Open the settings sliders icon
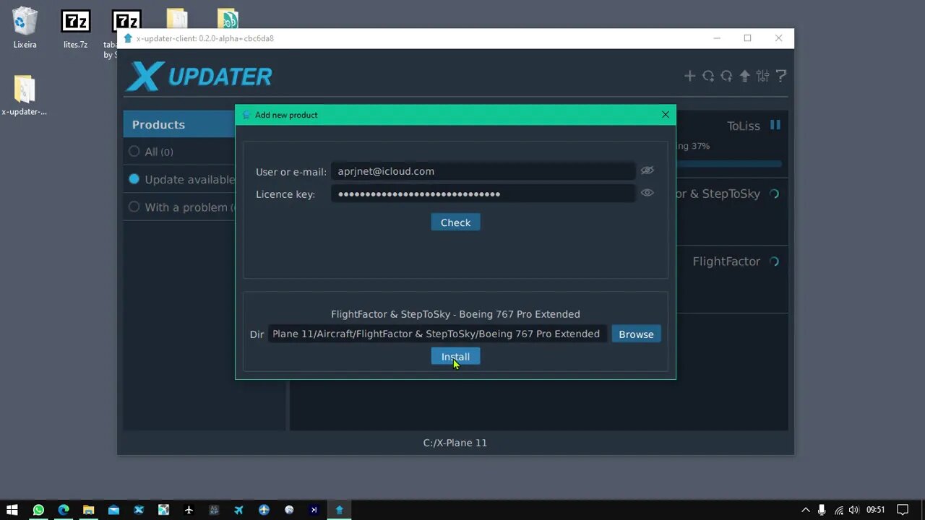Screen dimensions: 925x520 (762, 76)
